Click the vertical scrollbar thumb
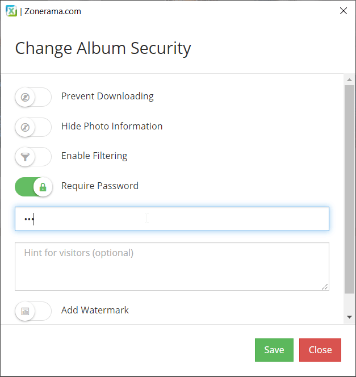Screen dimensions: 356x377 click(350, 189)
